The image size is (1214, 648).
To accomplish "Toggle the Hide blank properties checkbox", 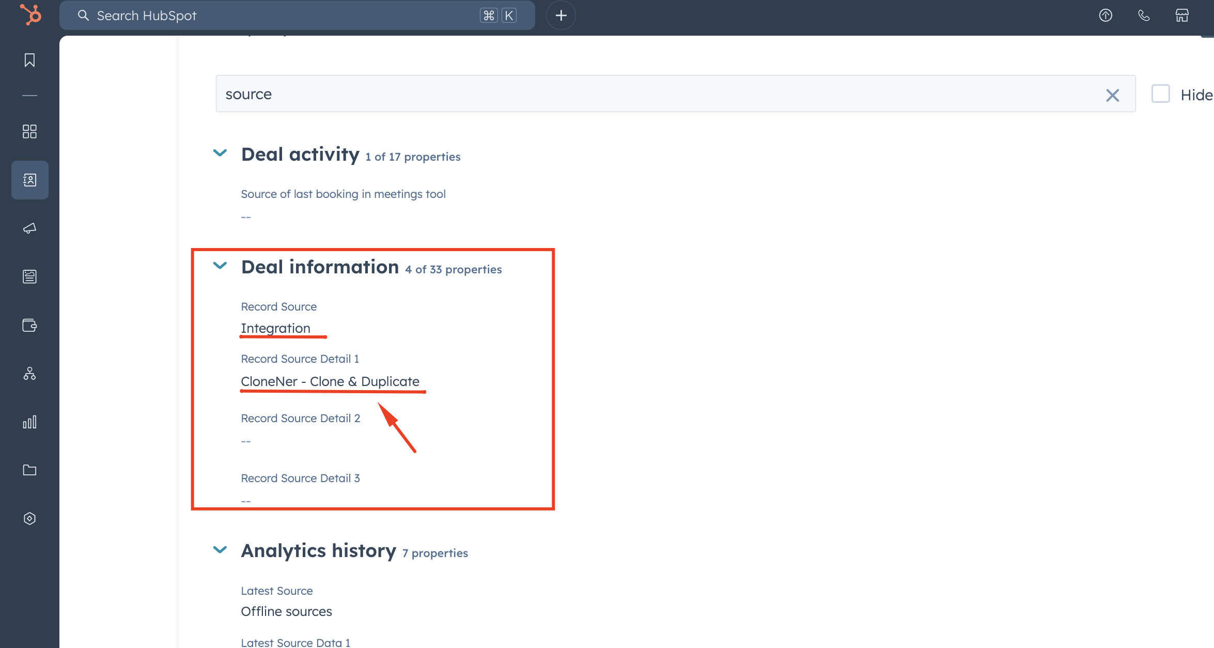I will 1161,94.
